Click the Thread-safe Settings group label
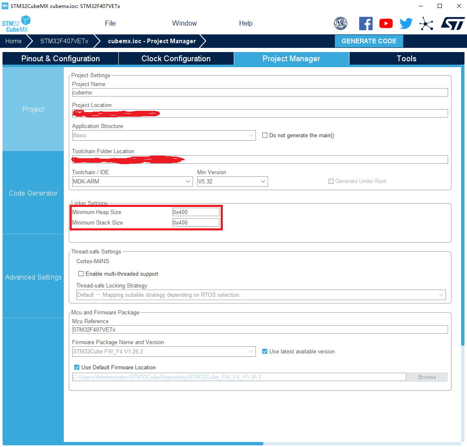467x447 pixels. coord(96,251)
